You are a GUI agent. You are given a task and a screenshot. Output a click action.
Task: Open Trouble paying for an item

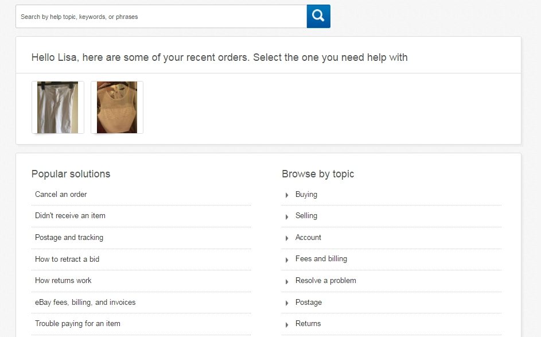[x=77, y=324]
